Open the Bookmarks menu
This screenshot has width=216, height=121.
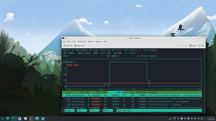point(82,41)
